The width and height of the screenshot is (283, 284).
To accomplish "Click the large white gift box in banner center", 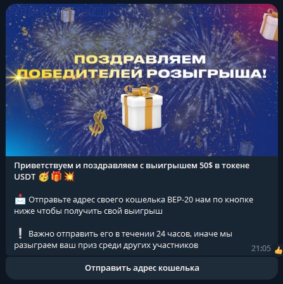I will click(x=142, y=108).
